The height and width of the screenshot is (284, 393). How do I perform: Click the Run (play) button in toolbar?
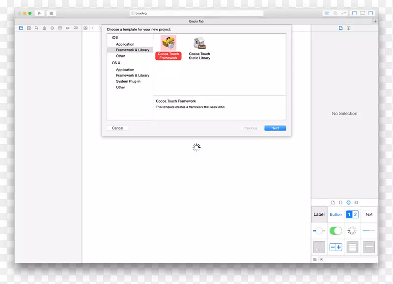click(x=40, y=13)
